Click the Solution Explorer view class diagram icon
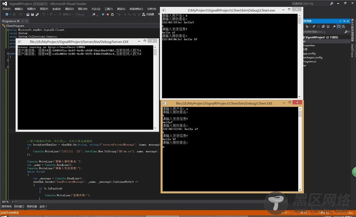Screen dimensions: 356x217 tap(343, 26)
